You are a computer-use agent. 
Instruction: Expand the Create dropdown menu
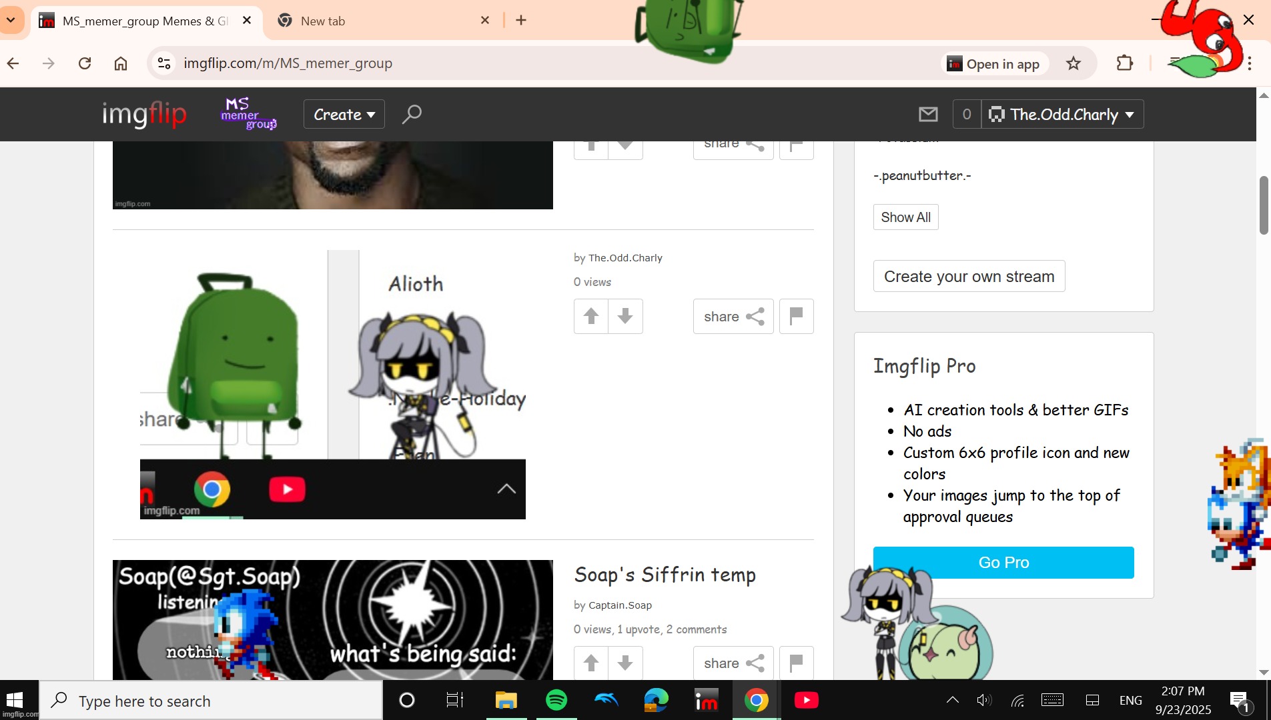click(x=344, y=114)
